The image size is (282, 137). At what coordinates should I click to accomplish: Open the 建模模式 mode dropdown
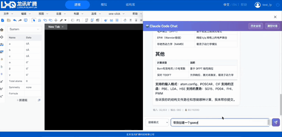point(157,122)
